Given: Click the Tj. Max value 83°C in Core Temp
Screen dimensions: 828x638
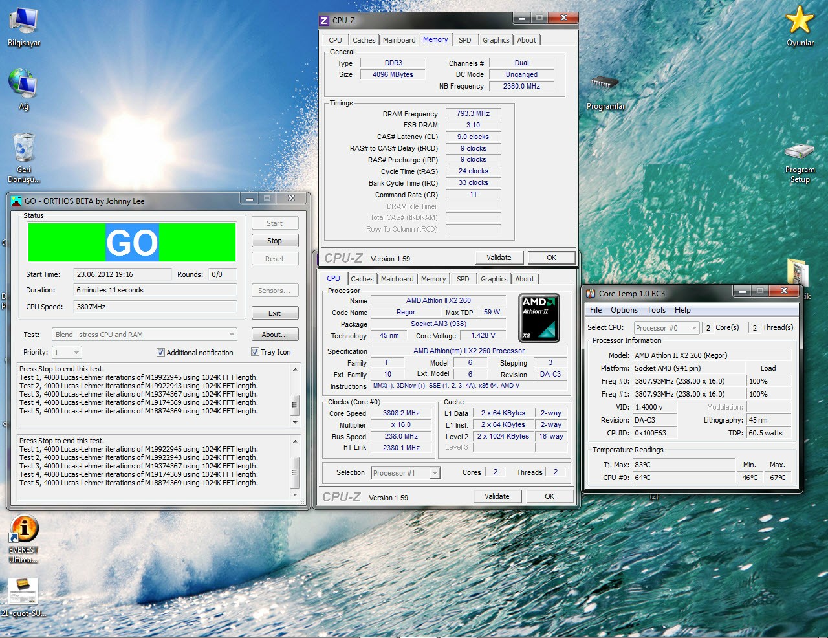Looking at the screenshot, I should (x=684, y=465).
